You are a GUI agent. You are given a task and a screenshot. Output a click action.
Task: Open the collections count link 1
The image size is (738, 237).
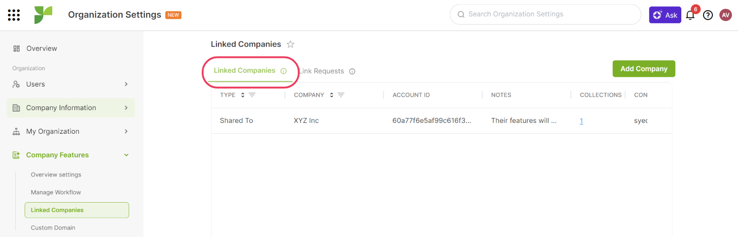(x=581, y=121)
